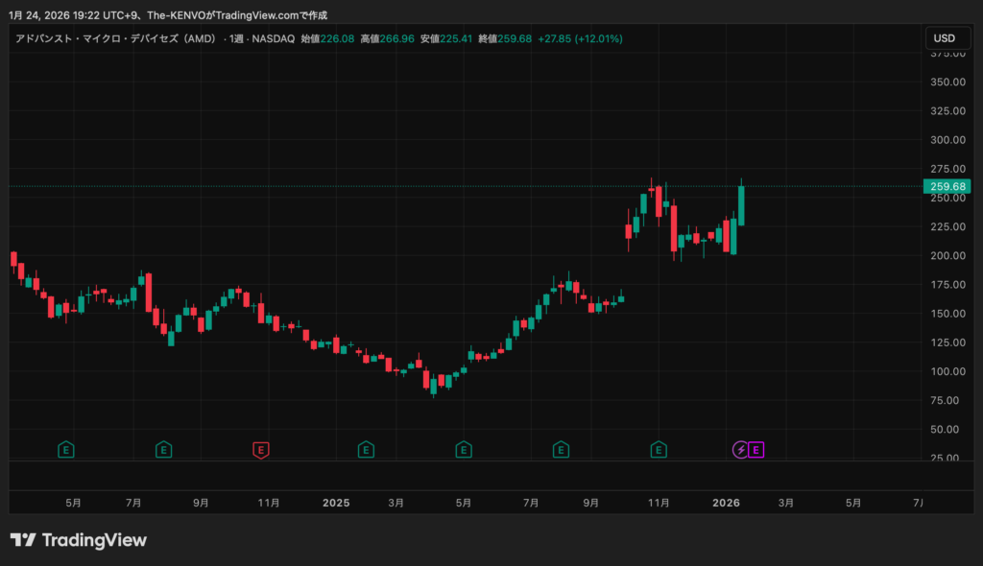Click the green earnings marker just after 2025 label
This screenshot has height=566, width=983.
[366, 449]
